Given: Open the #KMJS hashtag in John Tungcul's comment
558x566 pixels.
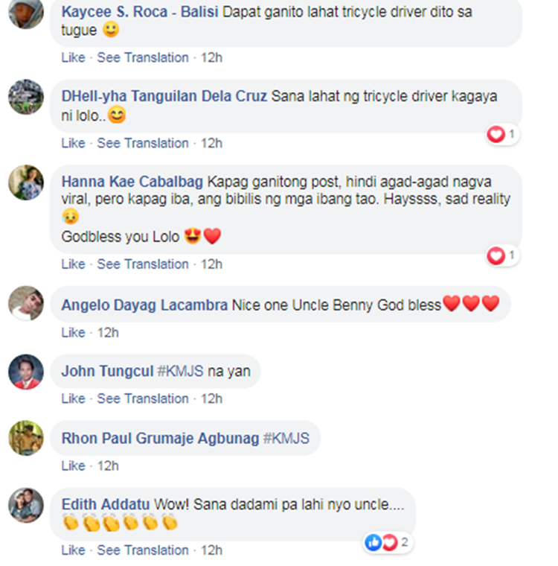Looking at the screenshot, I should (x=181, y=372).
